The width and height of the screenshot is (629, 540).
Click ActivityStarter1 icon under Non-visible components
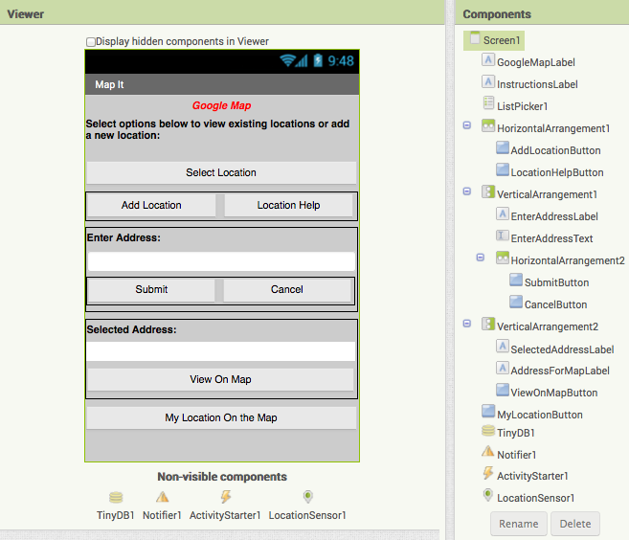pos(226,497)
